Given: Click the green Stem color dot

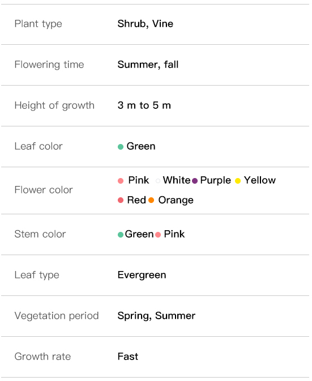Looking at the screenshot, I should [x=121, y=235].
